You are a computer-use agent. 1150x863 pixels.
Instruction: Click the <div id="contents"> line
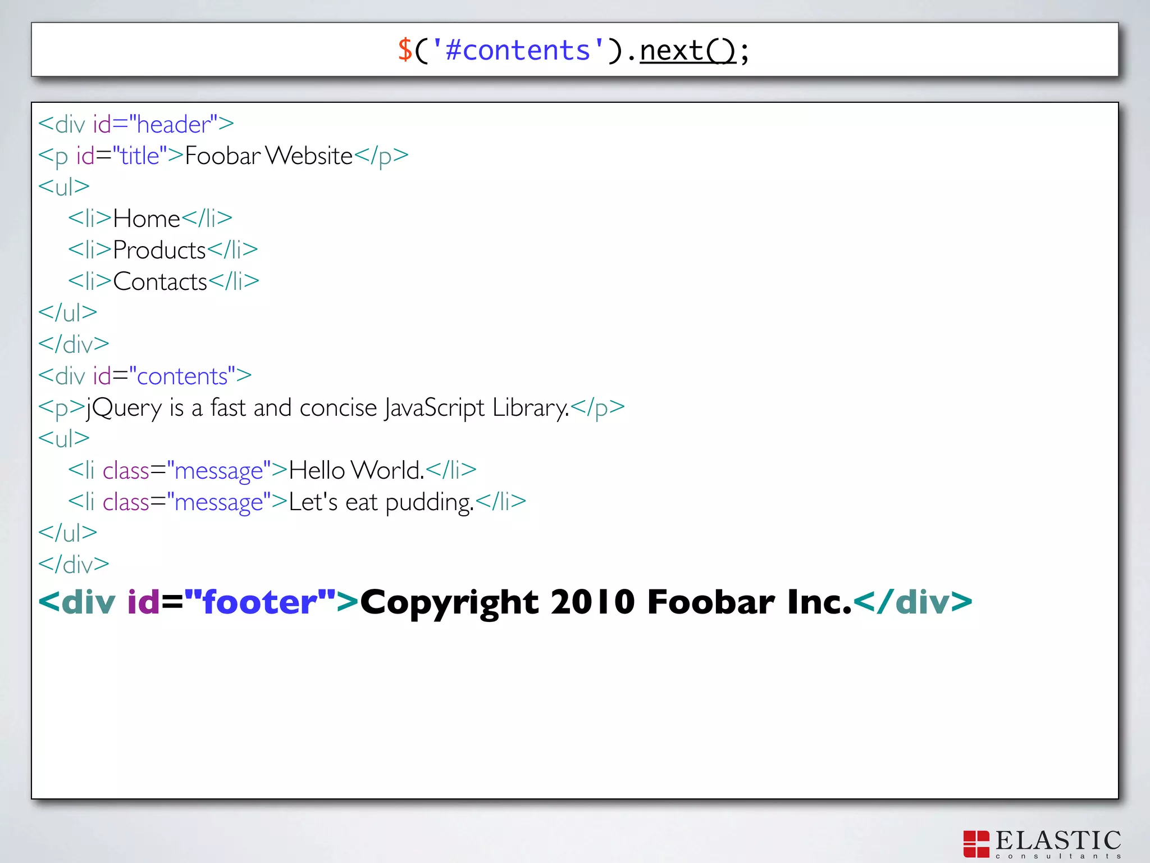point(145,375)
